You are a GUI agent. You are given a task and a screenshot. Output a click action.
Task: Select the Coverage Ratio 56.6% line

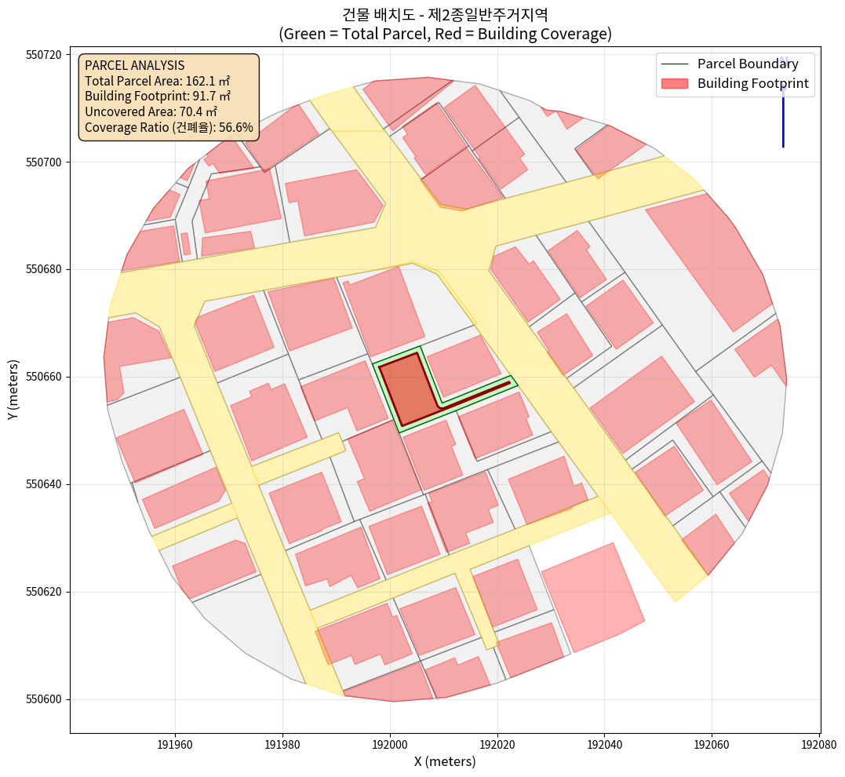(x=169, y=127)
